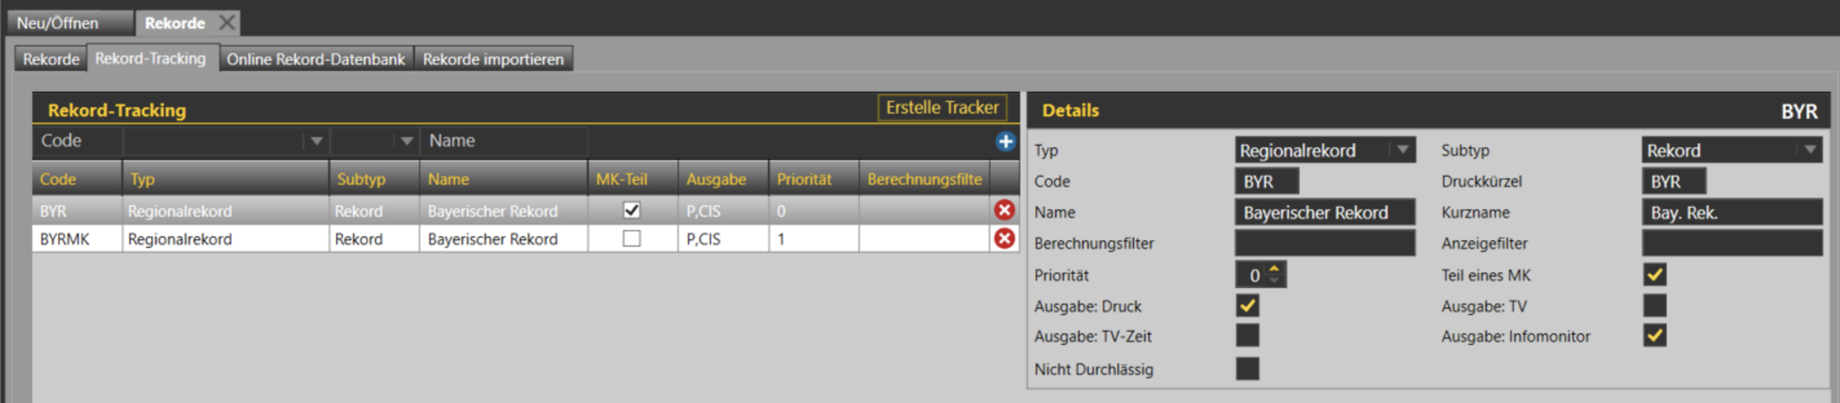The width and height of the screenshot is (1840, 403).
Task: Select the BYR code cell
Action: click(77, 211)
